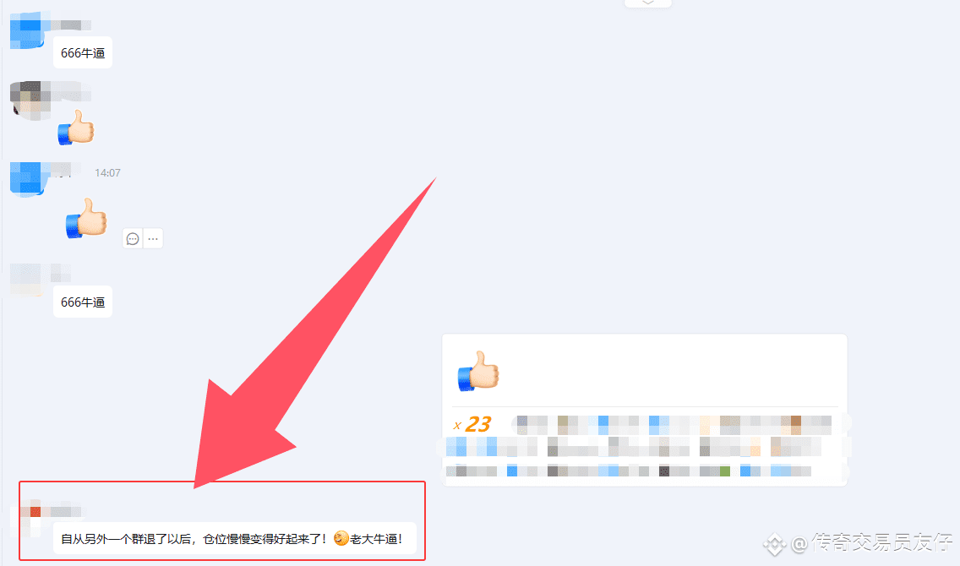This screenshot has height=566, width=960.
Task: Expand the chevron tab at the top edge
Action: [648, 3]
